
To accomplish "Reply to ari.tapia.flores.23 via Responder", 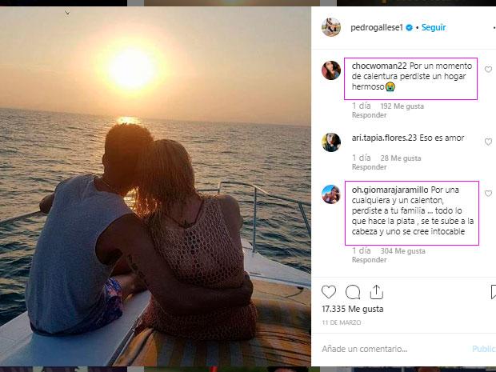I will pos(369,167).
